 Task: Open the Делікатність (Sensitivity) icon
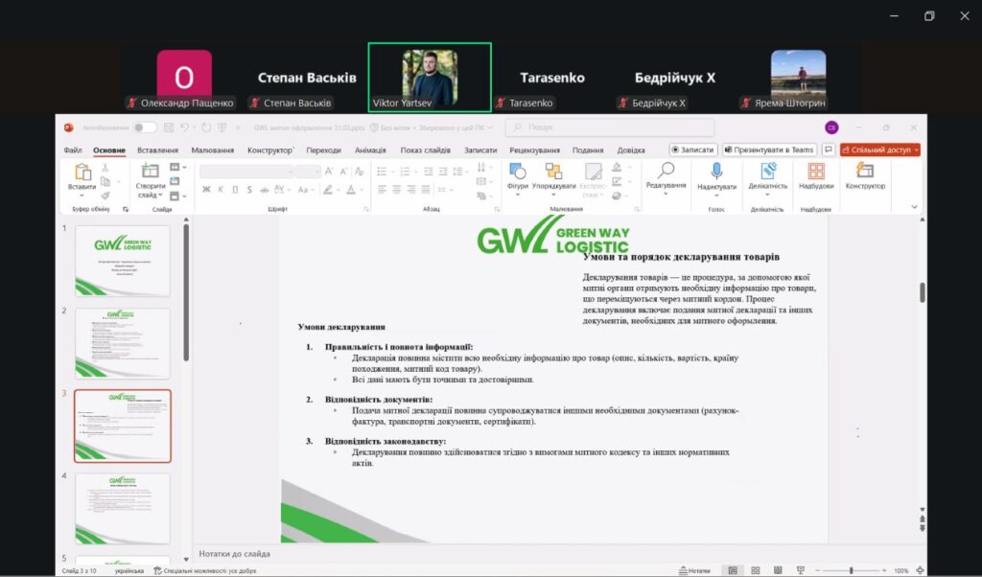tap(767, 173)
